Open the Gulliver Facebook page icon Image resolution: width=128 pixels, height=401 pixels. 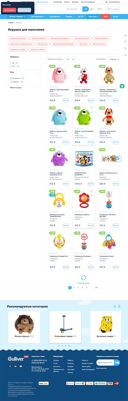pyautogui.click(x=10, y=366)
